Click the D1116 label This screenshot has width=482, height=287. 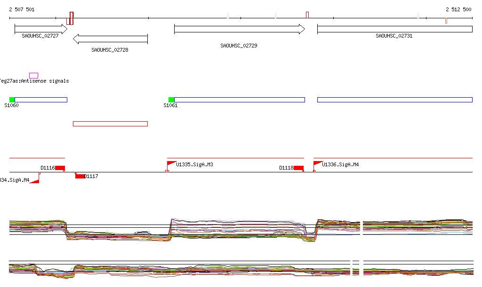[x=48, y=168]
